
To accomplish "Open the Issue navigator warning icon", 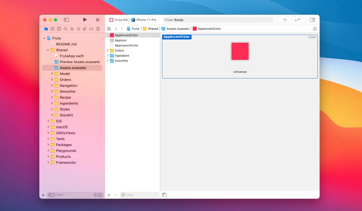I will coord(72,29).
